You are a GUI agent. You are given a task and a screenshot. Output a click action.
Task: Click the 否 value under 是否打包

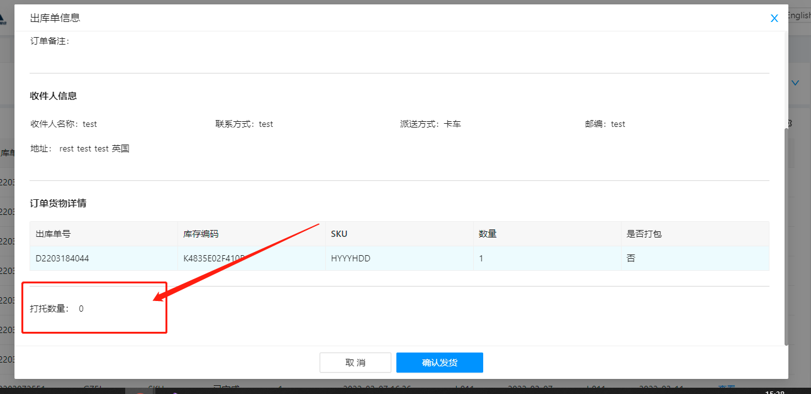click(631, 258)
